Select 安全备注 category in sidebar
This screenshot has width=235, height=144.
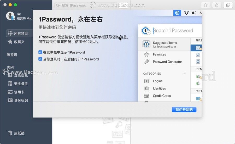pos(18,84)
